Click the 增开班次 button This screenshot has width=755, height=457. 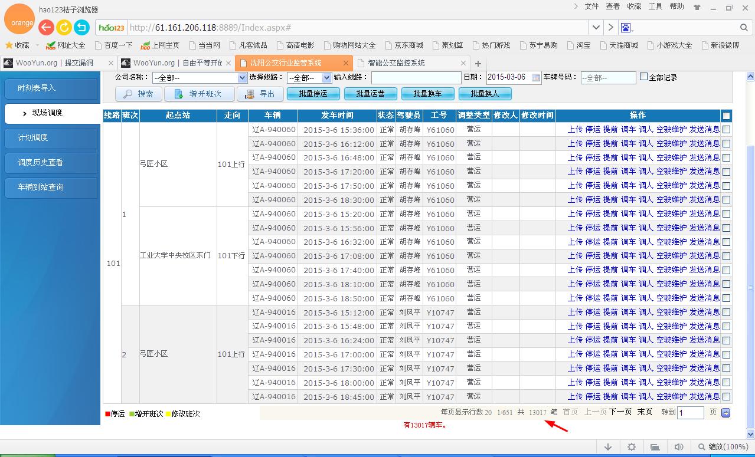coord(199,94)
